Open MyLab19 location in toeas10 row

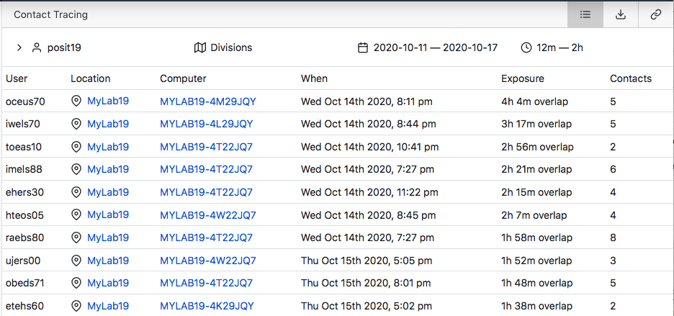pos(108,147)
